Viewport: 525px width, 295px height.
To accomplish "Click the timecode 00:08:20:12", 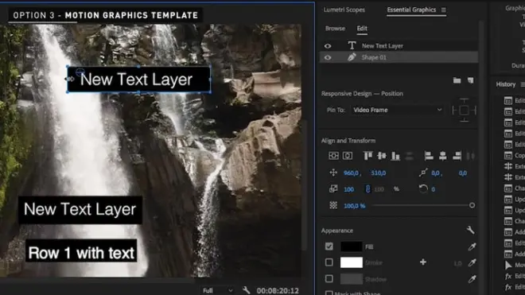I will (x=278, y=290).
